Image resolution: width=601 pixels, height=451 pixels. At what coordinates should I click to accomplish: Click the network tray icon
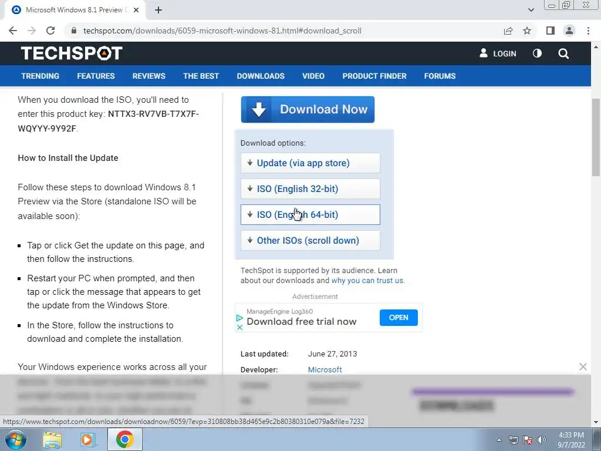click(513, 440)
